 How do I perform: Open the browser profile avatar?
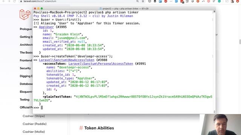click(x=232, y=1)
